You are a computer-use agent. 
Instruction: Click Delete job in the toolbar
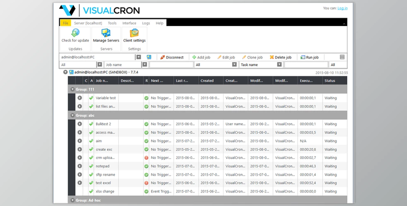281,57
